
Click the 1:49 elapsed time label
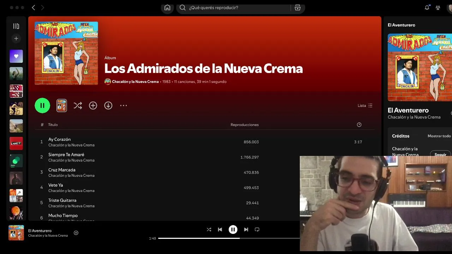pos(153,238)
